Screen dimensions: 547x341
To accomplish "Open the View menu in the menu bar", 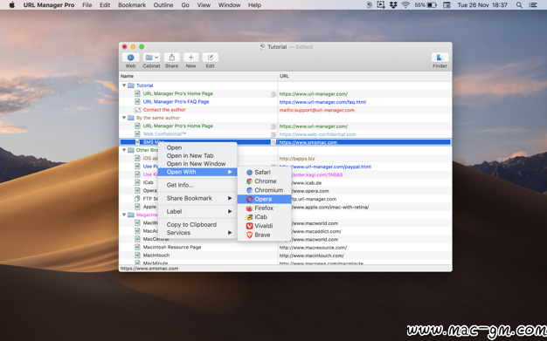I will coord(204,5).
